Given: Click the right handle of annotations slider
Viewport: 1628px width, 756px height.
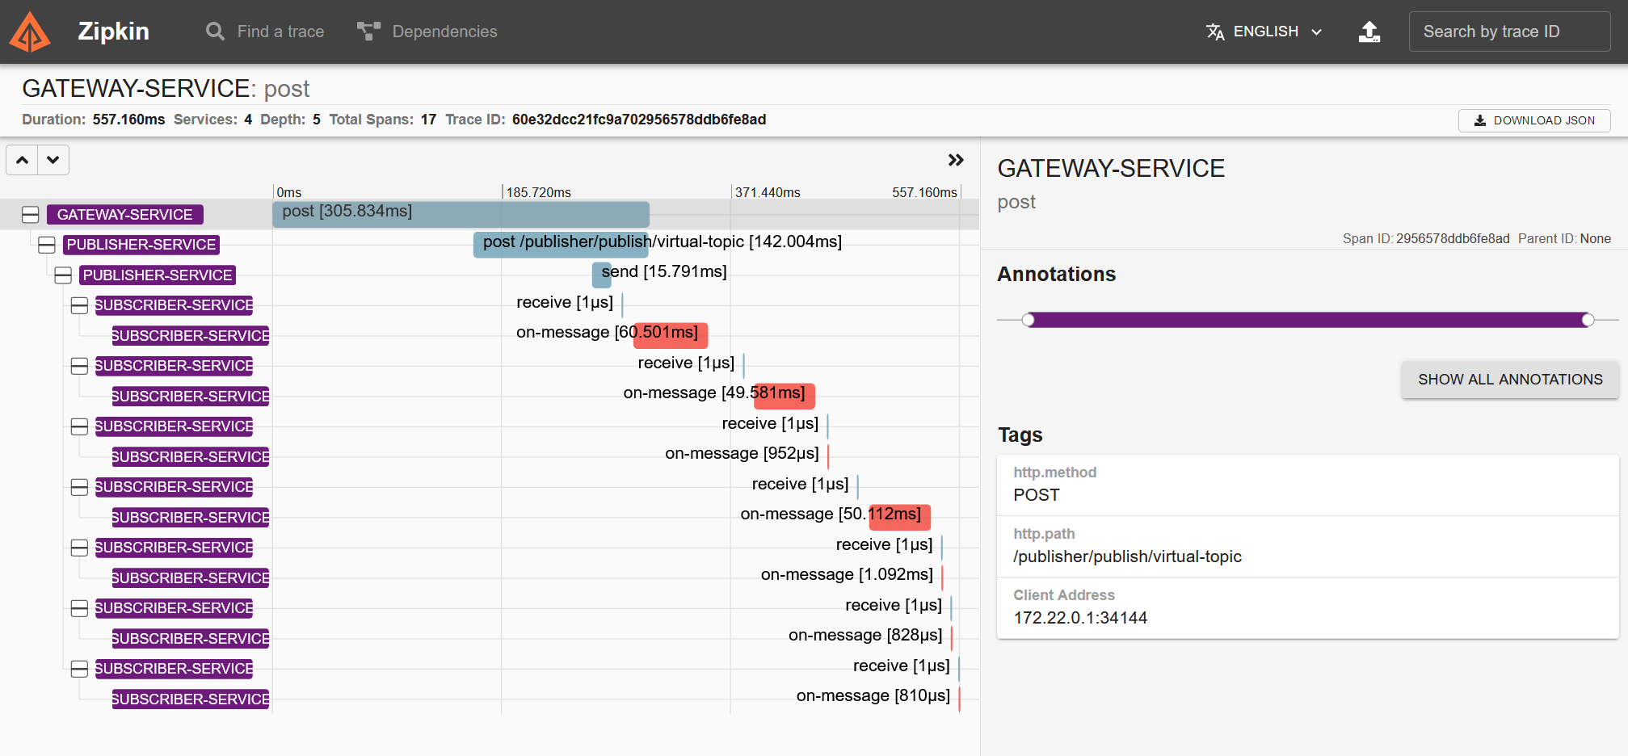Looking at the screenshot, I should pyautogui.click(x=1588, y=320).
